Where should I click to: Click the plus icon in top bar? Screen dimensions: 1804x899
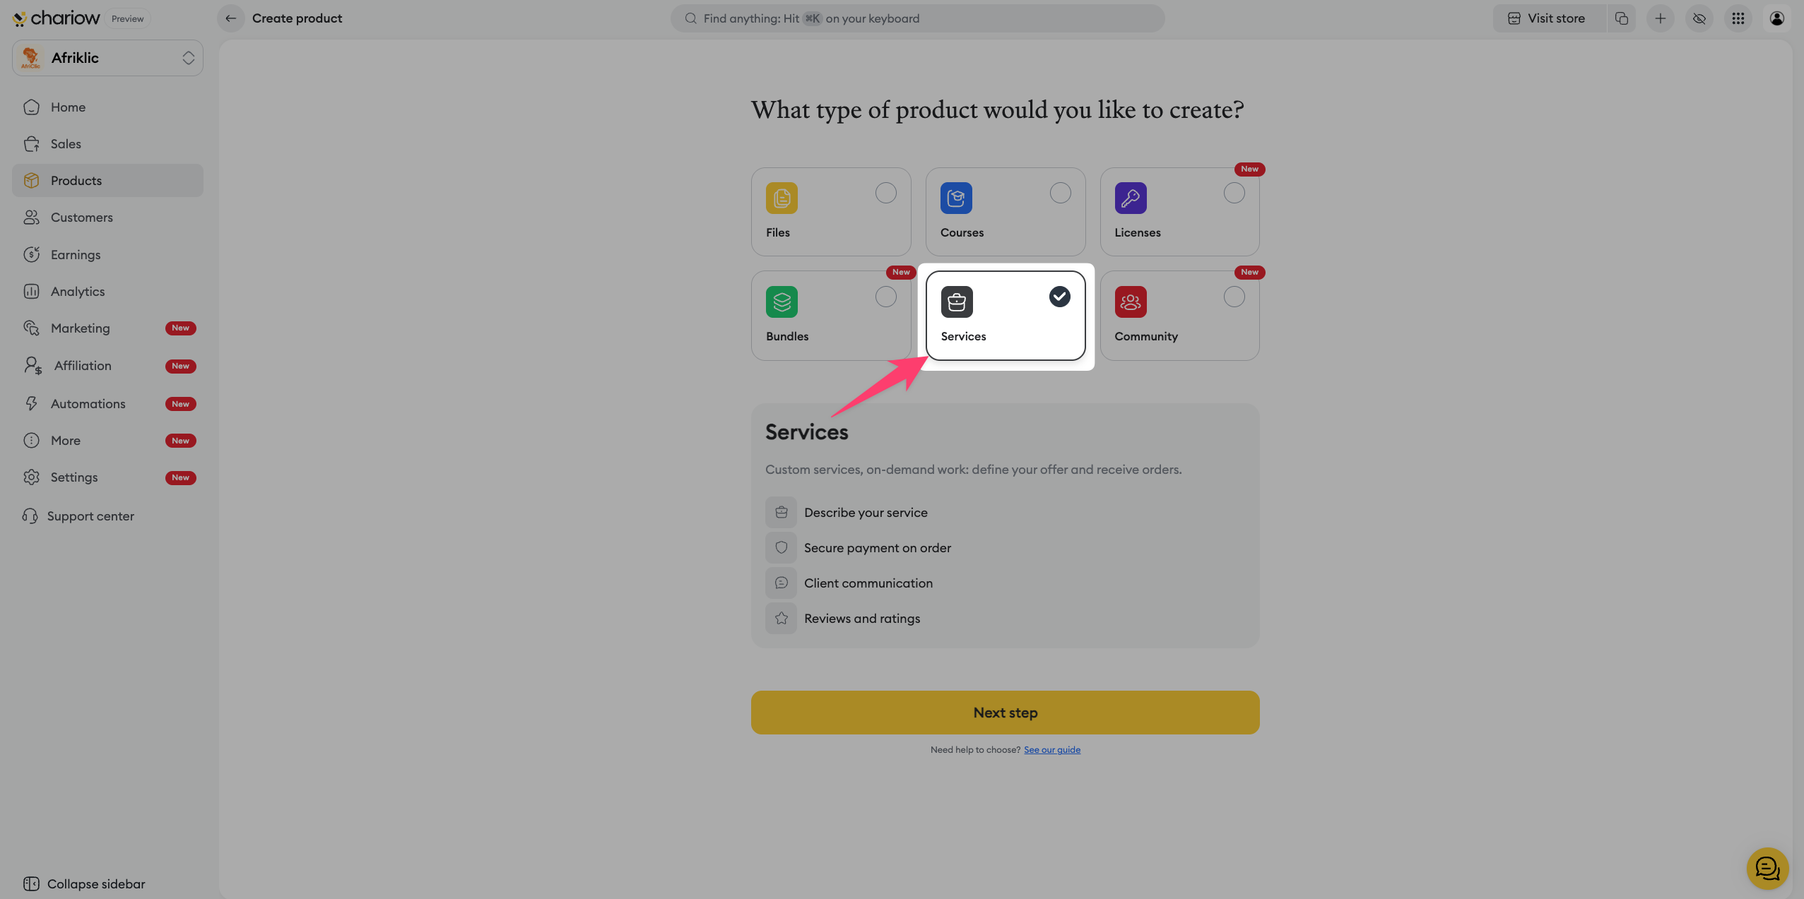pos(1661,18)
